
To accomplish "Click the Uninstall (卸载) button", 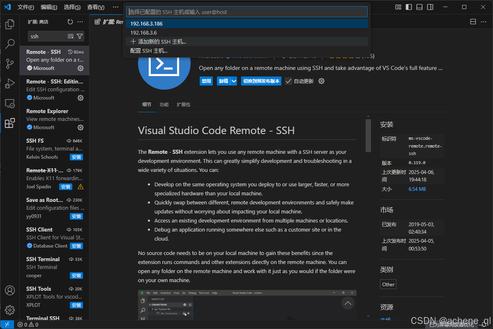I will pos(223,81).
